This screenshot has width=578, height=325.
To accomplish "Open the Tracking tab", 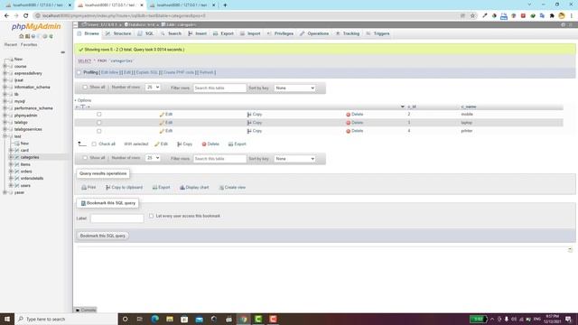I will click(x=347, y=33).
